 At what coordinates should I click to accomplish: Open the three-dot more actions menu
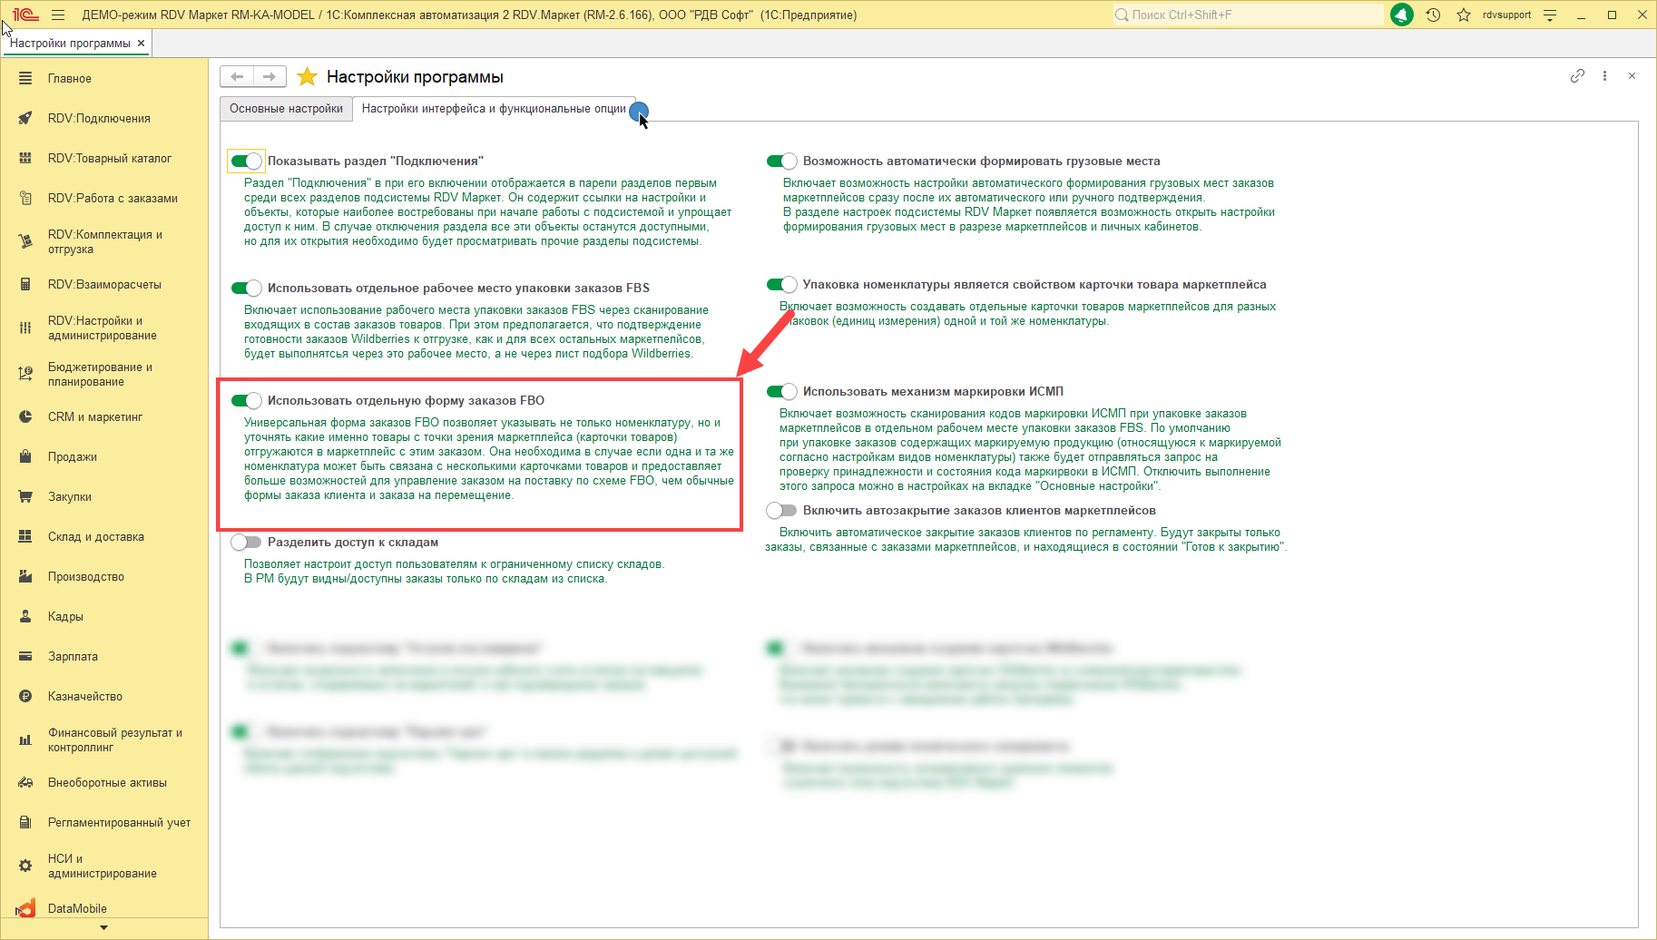[x=1604, y=76]
